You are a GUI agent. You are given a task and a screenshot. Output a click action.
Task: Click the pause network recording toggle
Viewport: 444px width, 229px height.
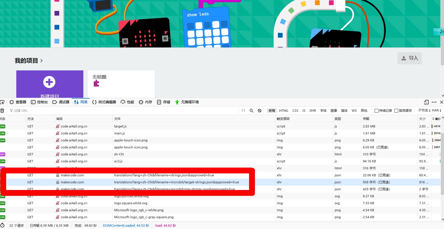pos(243,111)
